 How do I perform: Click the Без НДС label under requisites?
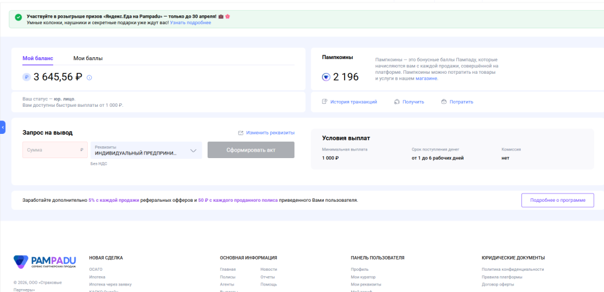99,164
